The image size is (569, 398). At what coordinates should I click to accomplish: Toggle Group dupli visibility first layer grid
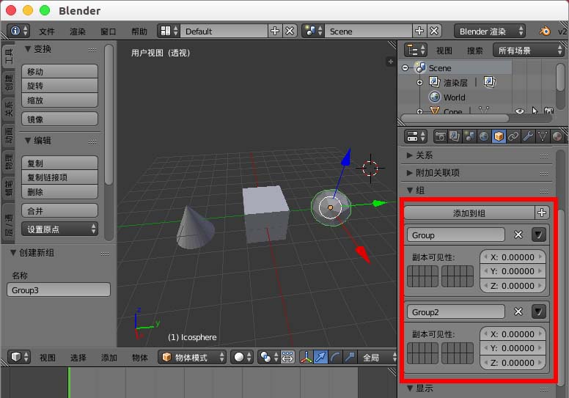423,276
